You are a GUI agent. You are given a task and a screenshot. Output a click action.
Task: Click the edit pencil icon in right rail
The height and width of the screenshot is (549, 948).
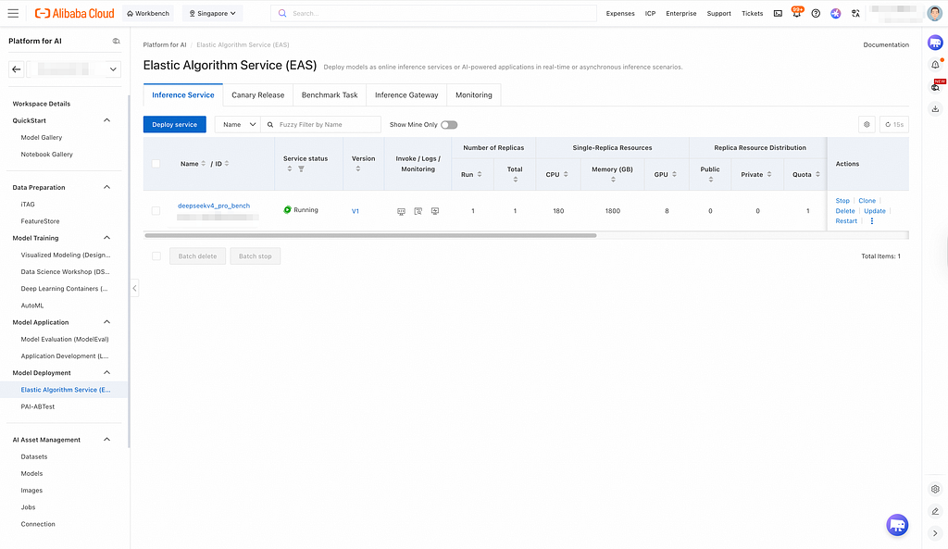click(935, 512)
